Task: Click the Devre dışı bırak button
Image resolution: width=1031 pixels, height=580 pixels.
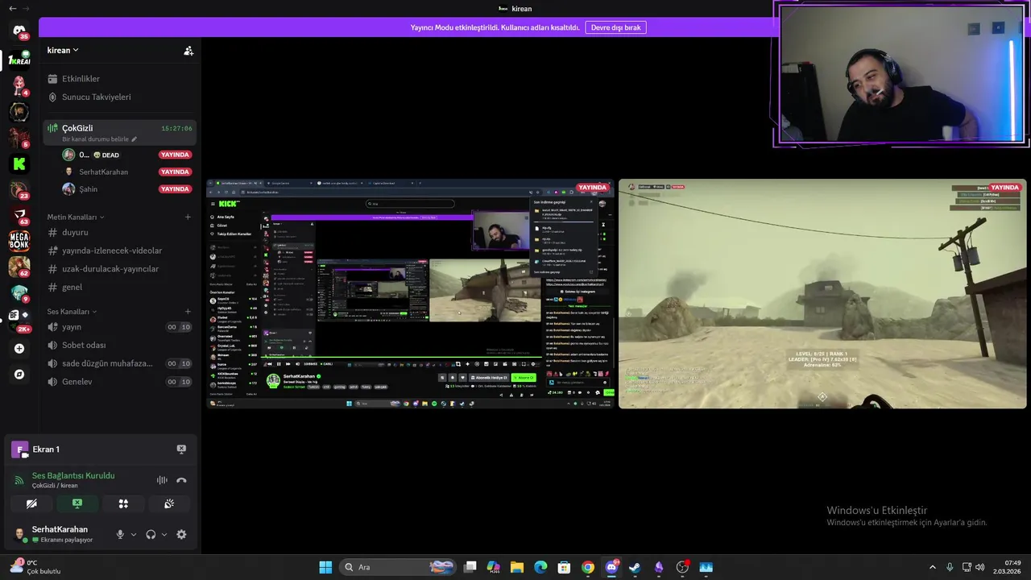Action: click(x=616, y=27)
